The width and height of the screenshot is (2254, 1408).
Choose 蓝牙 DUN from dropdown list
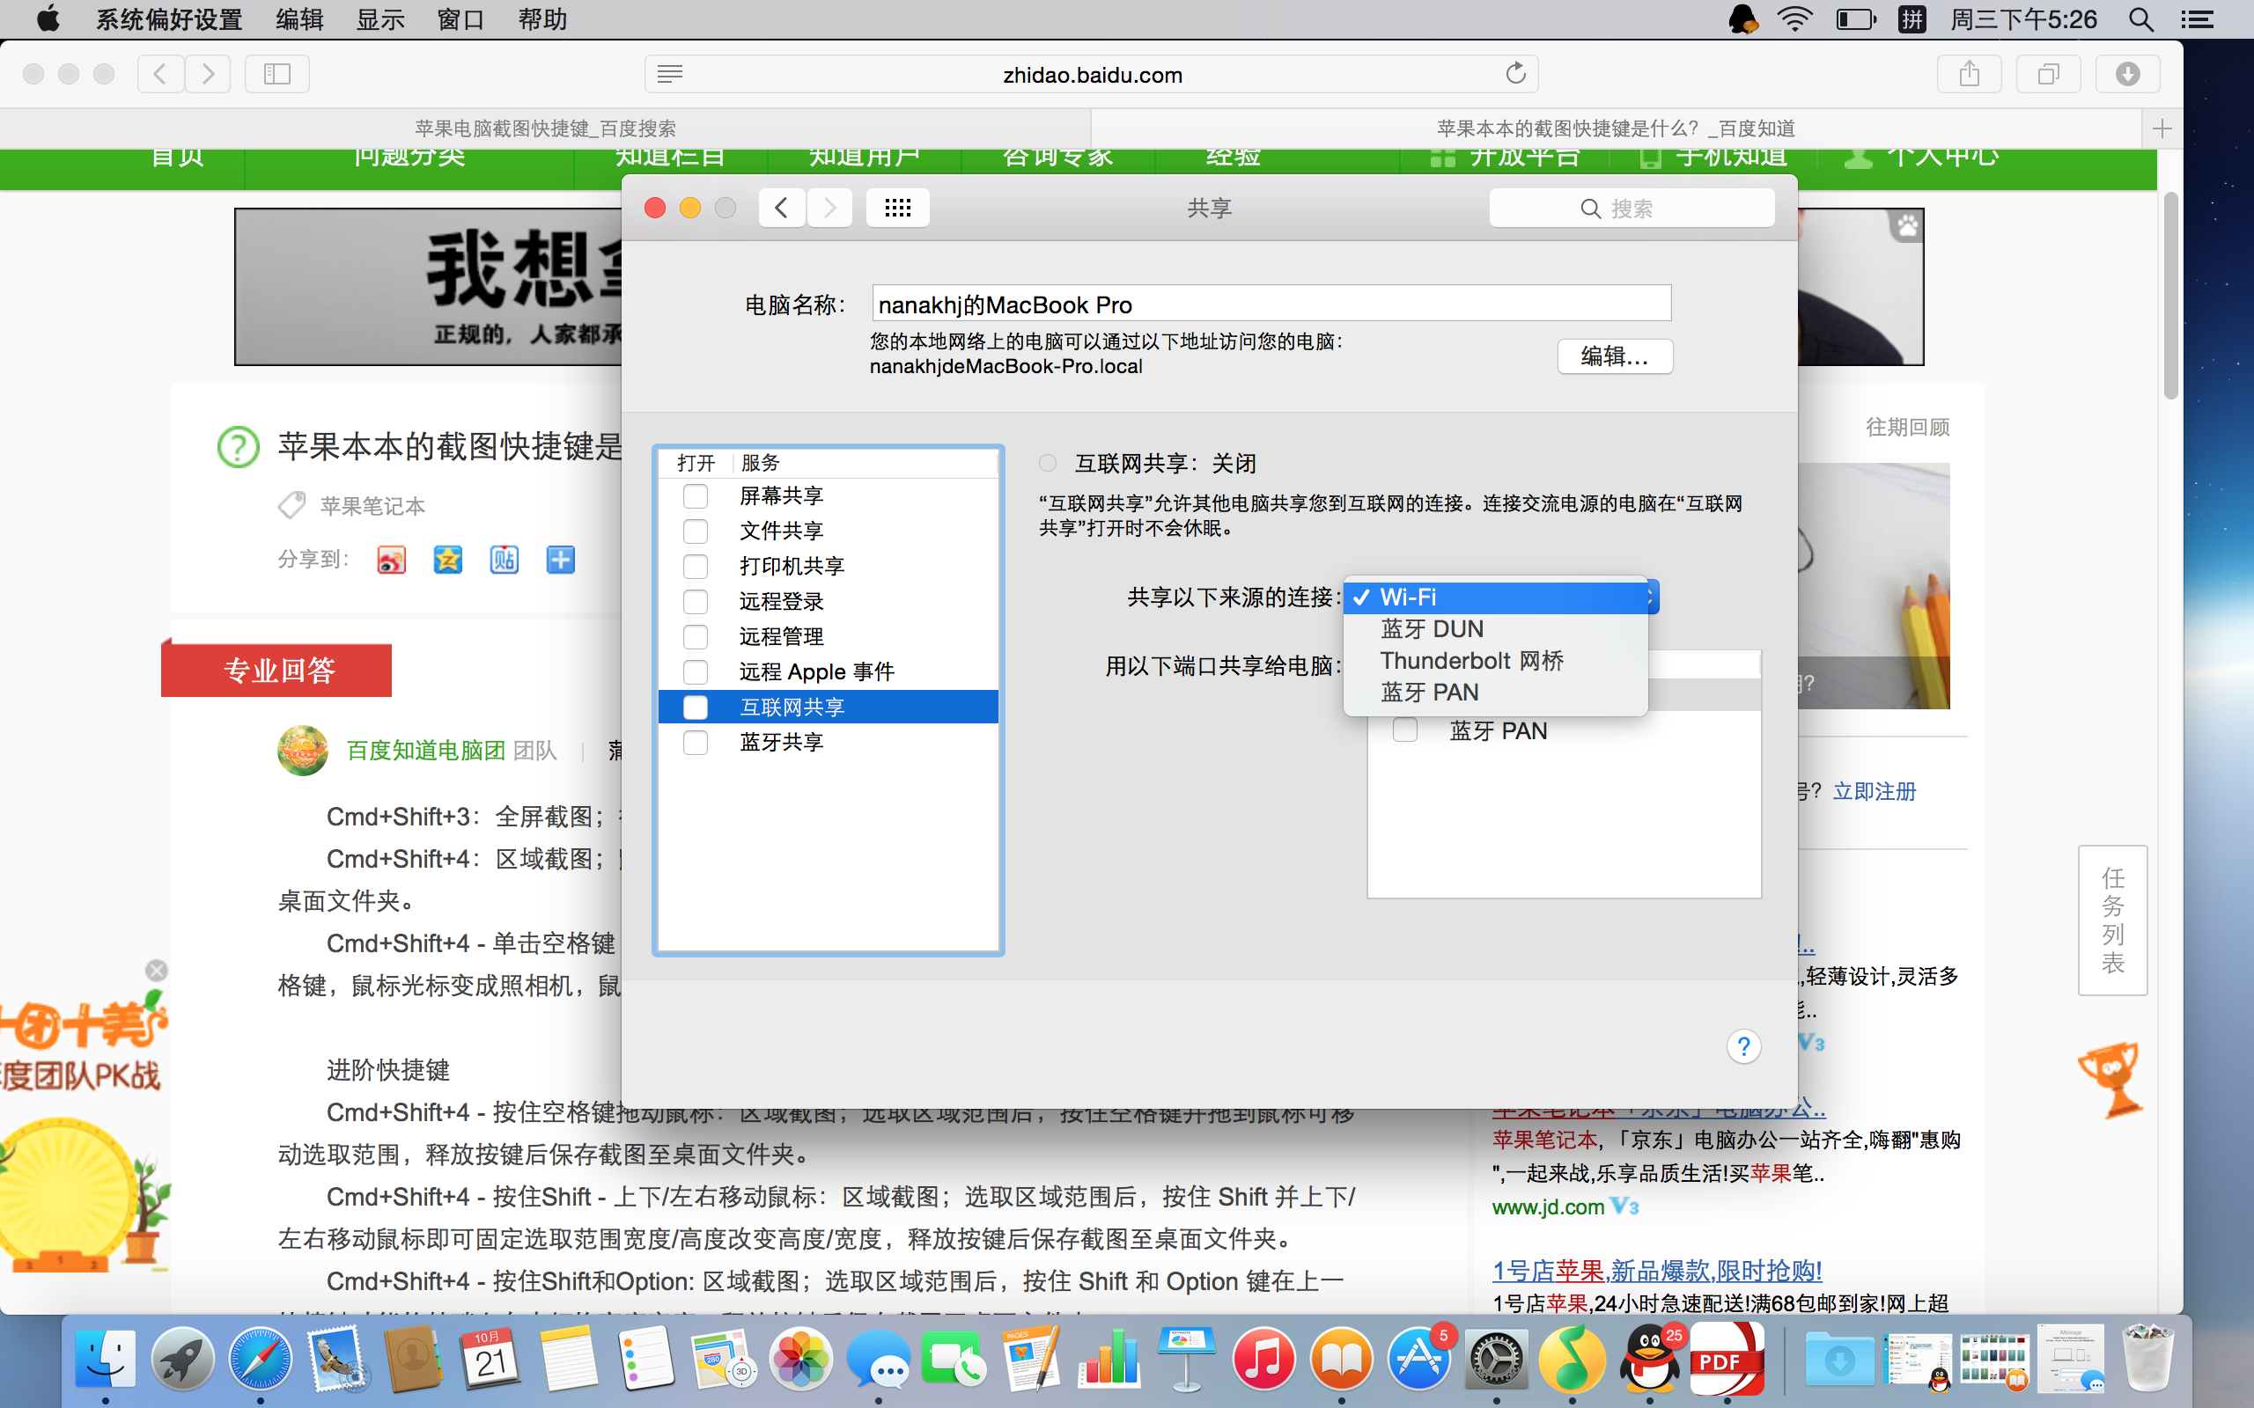click(x=1496, y=628)
